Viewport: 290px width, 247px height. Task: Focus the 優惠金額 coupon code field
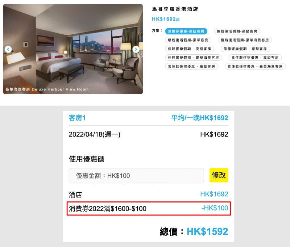136,176
